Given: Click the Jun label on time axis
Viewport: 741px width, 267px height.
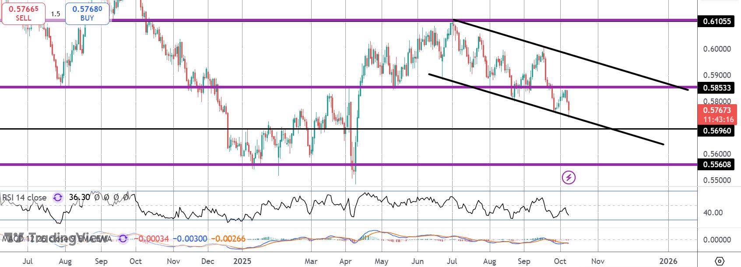Looking at the screenshot, I should (418, 261).
